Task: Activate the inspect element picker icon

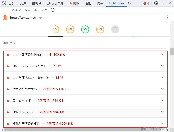Action: (x=4, y=3)
